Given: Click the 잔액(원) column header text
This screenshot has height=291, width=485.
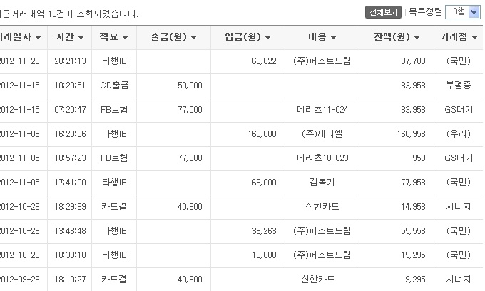Looking at the screenshot, I should click(x=392, y=37).
